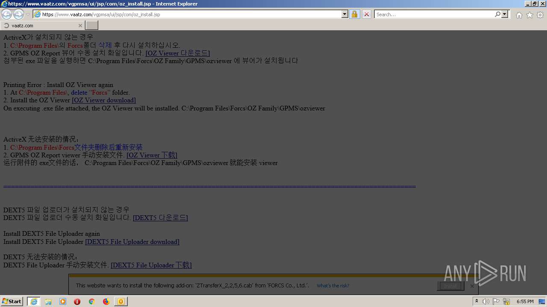Click the network tray icon
Viewport: 547px width, 307px height.
point(506,301)
